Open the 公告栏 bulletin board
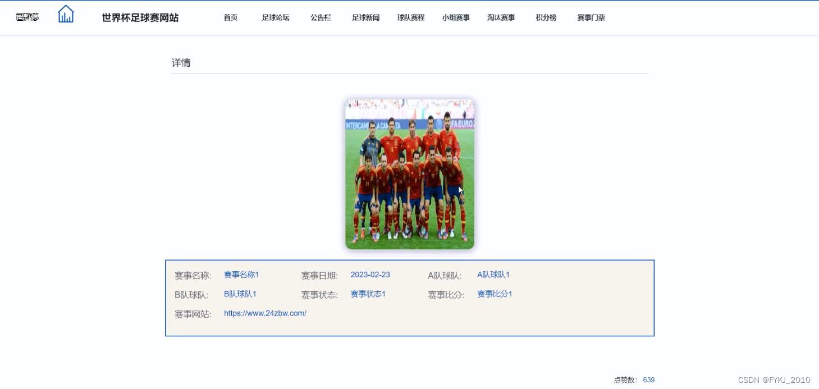This screenshot has width=819, height=389. tap(321, 17)
